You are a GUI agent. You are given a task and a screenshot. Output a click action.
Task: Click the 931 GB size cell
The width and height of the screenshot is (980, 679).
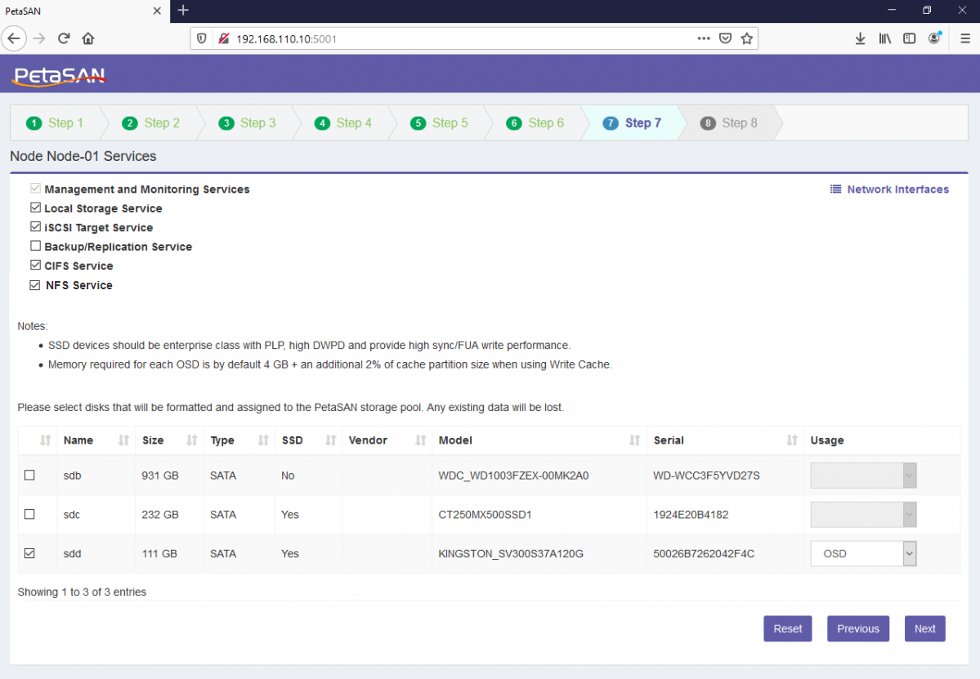click(x=160, y=476)
